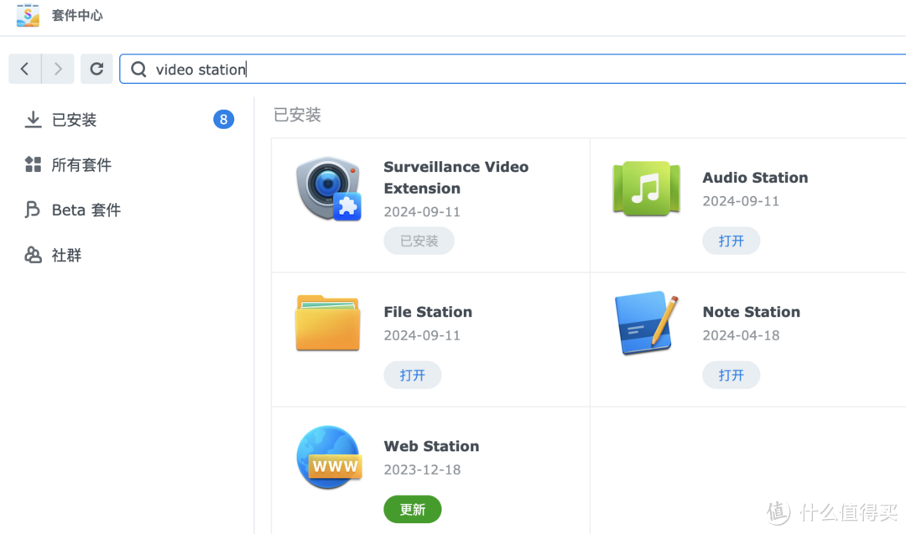Click the Surveillance Video Extension camera icon
The width and height of the screenshot is (906, 534).
[328, 188]
